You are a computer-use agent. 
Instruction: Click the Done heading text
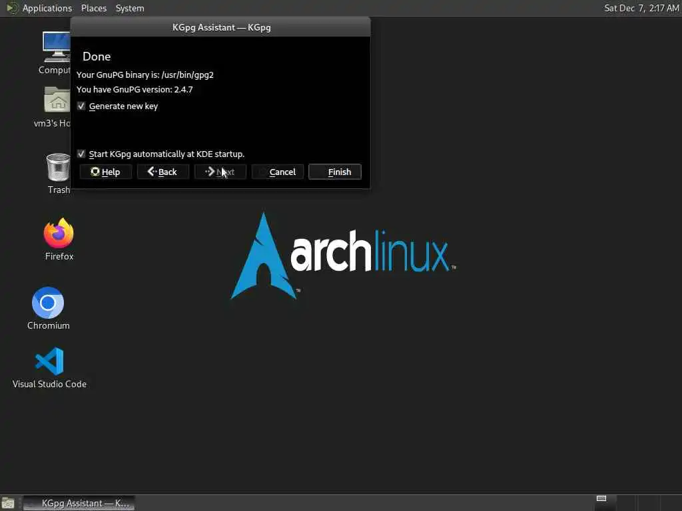coord(97,57)
